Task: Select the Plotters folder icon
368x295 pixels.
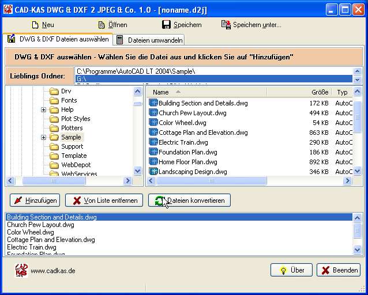Action: coord(54,128)
